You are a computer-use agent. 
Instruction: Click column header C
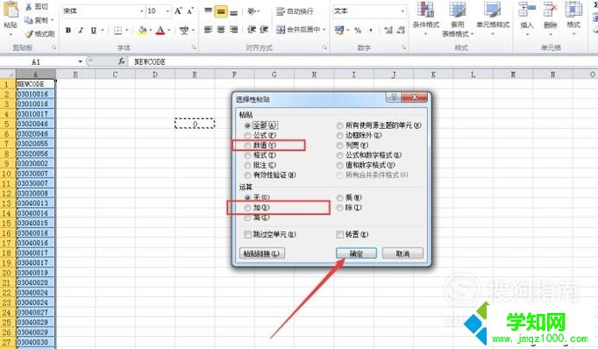point(115,75)
